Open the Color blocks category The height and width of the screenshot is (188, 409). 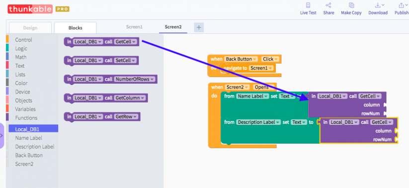(21, 83)
